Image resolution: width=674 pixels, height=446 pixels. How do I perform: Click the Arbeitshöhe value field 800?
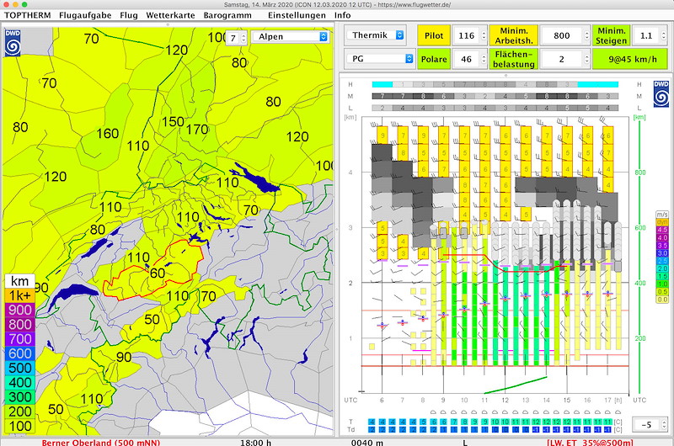click(562, 35)
